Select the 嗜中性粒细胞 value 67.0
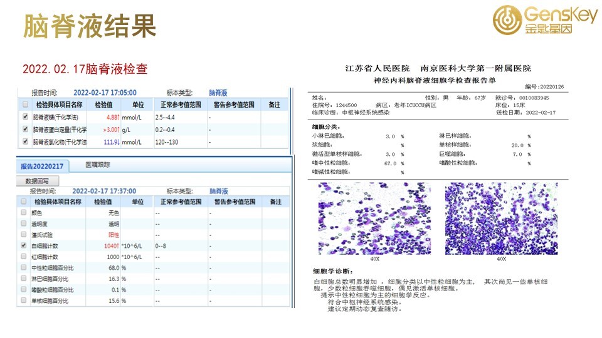This screenshot has height=338, width=602. tap(390, 163)
